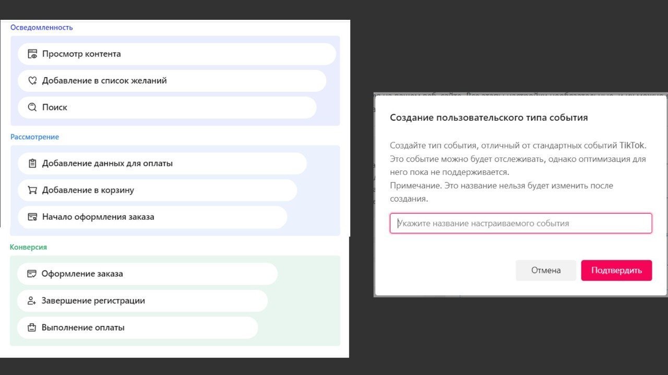Screen dimensions: 668x375
Task: Click the Просмотр контента browser-eye icon
Action: point(32,54)
